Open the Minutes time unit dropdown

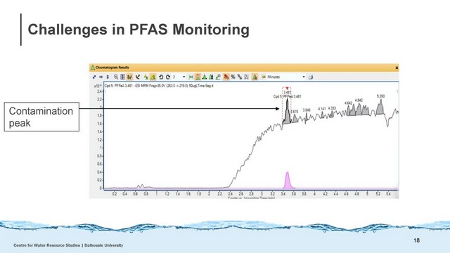point(283,77)
